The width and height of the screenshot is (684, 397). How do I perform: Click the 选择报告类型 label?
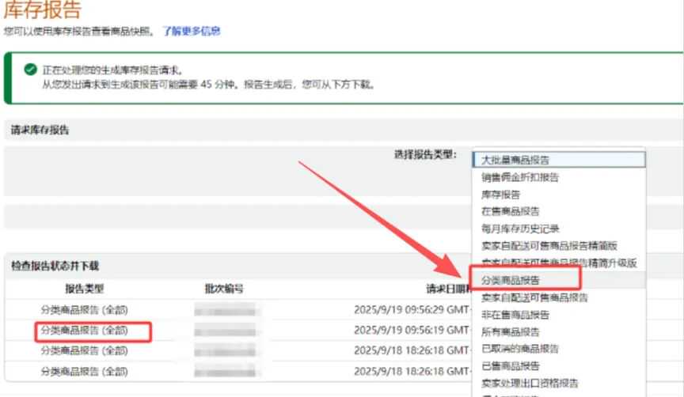pyautogui.click(x=425, y=154)
